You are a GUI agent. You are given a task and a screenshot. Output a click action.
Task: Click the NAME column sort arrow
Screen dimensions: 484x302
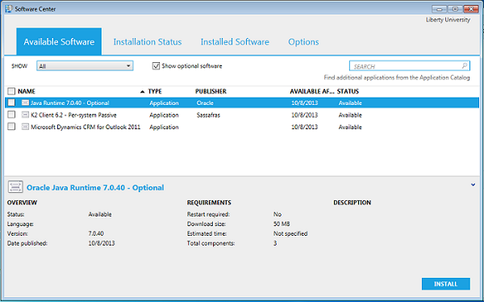(x=142, y=91)
